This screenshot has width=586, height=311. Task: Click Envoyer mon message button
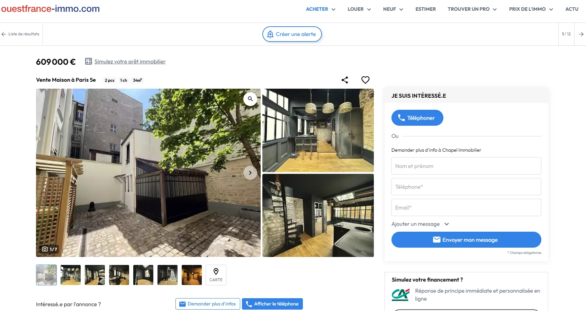[466, 240]
